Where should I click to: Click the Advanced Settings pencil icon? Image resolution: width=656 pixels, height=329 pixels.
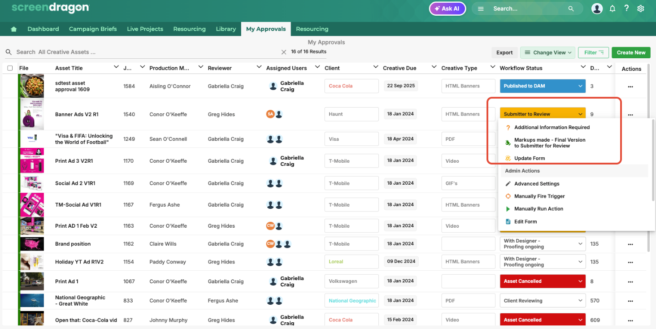508,184
